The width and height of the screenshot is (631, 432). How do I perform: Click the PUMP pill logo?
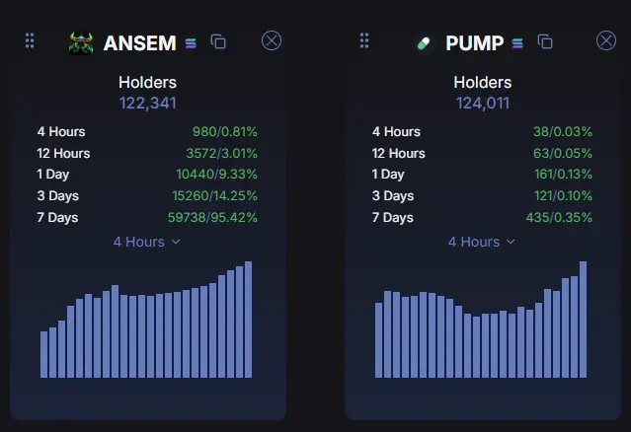tap(424, 43)
